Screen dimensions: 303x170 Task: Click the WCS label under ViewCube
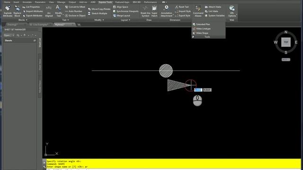pos(286,59)
